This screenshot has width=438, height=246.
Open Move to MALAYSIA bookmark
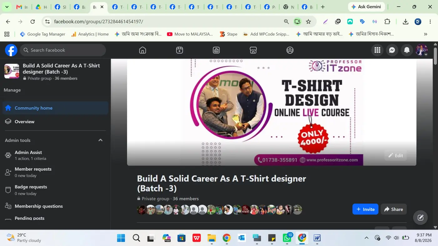point(190,34)
